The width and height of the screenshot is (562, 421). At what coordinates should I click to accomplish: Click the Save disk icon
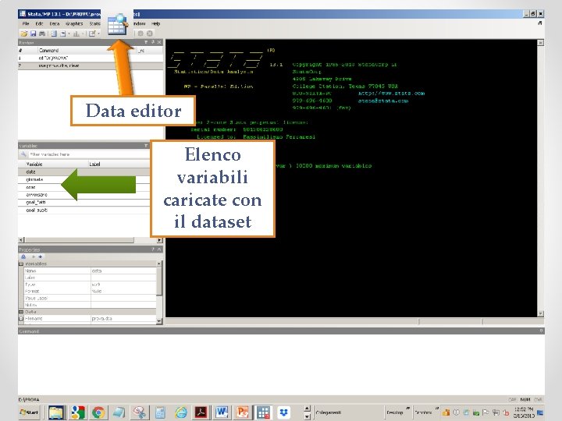33,34
